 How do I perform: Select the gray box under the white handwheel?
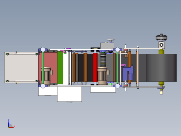pos(107,46)
